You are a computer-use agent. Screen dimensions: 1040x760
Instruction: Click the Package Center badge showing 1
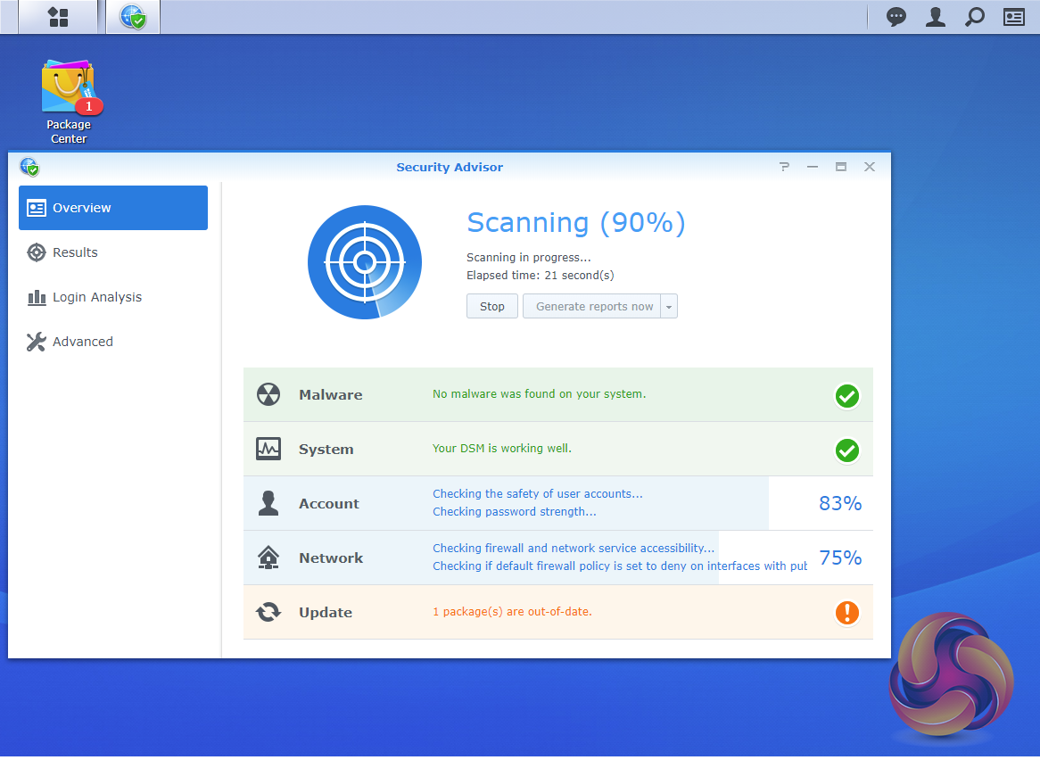pos(89,106)
